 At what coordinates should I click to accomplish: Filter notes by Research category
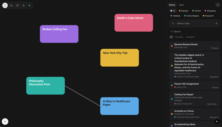pyautogui.click(x=208, y=16)
